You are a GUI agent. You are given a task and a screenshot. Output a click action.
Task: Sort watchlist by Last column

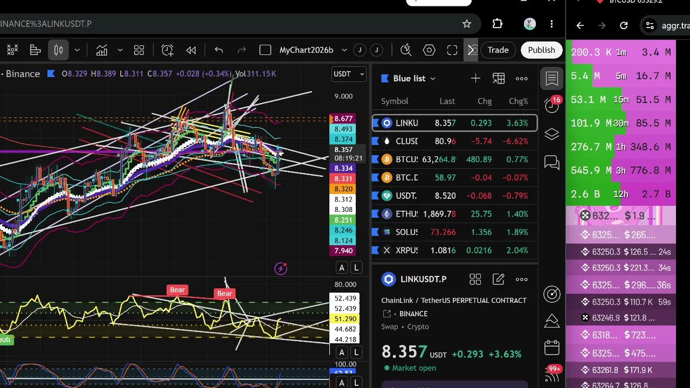[447, 101]
